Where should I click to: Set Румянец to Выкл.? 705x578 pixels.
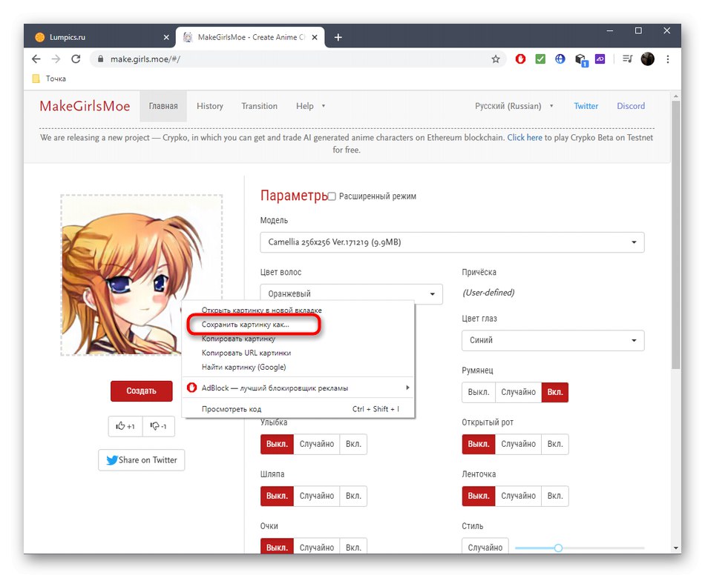click(x=479, y=392)
